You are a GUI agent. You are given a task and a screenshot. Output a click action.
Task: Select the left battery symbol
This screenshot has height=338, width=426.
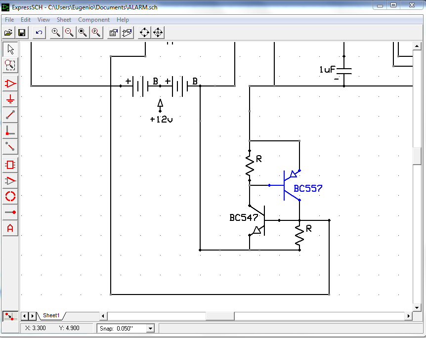point(140,86)
